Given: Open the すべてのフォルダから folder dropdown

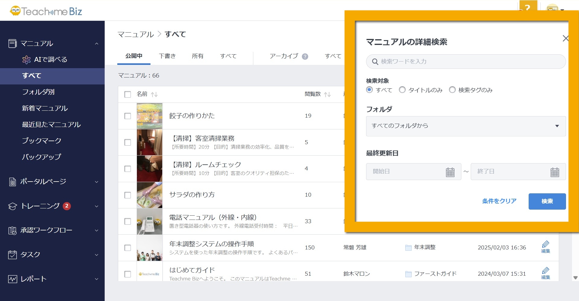Looking at the screenshot, I should 466,126.
